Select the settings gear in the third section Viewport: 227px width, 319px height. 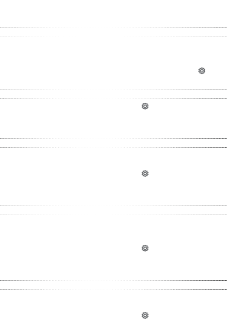145,173
